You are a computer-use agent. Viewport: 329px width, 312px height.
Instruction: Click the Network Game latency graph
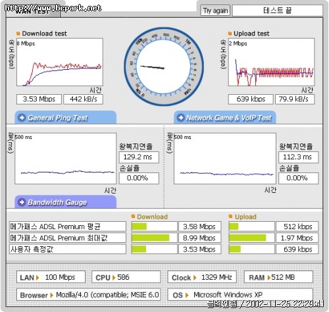click(225, 159)
